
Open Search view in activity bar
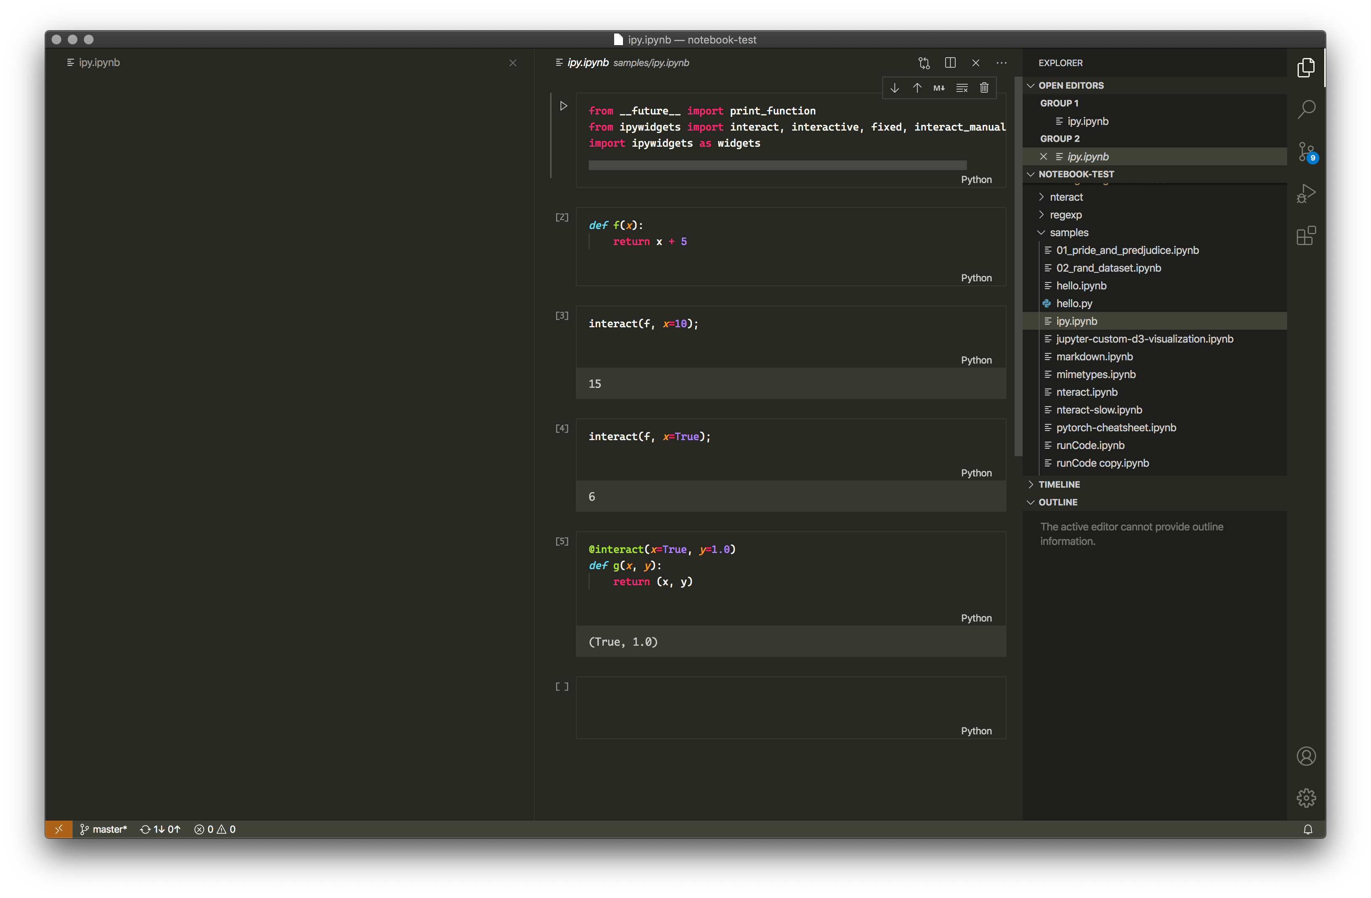(x=1306, y=109)
